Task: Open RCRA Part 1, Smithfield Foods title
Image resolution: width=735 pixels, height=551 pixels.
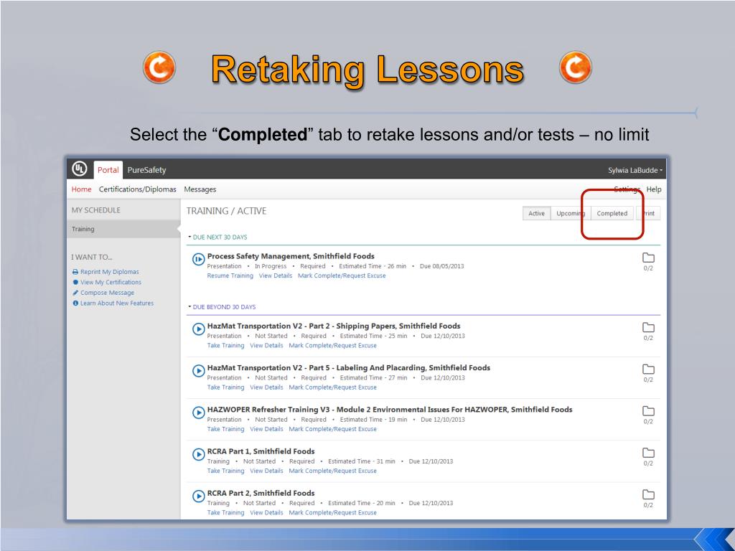Action: tap(261, 451)
